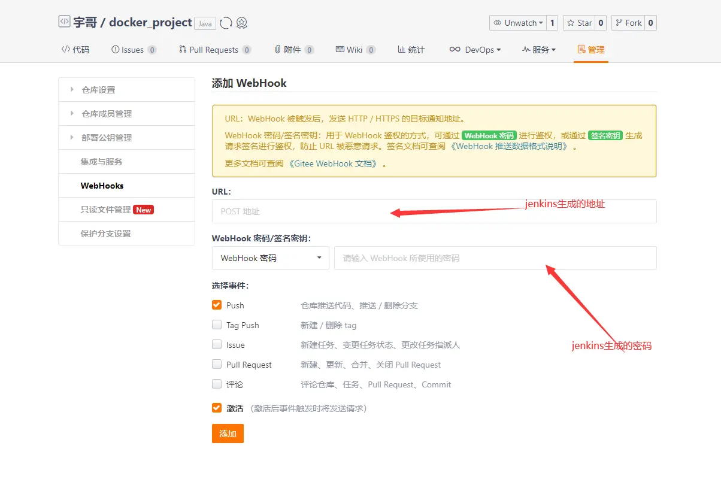This screenshot has height=485, width=721.
Task: Click the 宇哥 owner link
Action: click(85, 23)
